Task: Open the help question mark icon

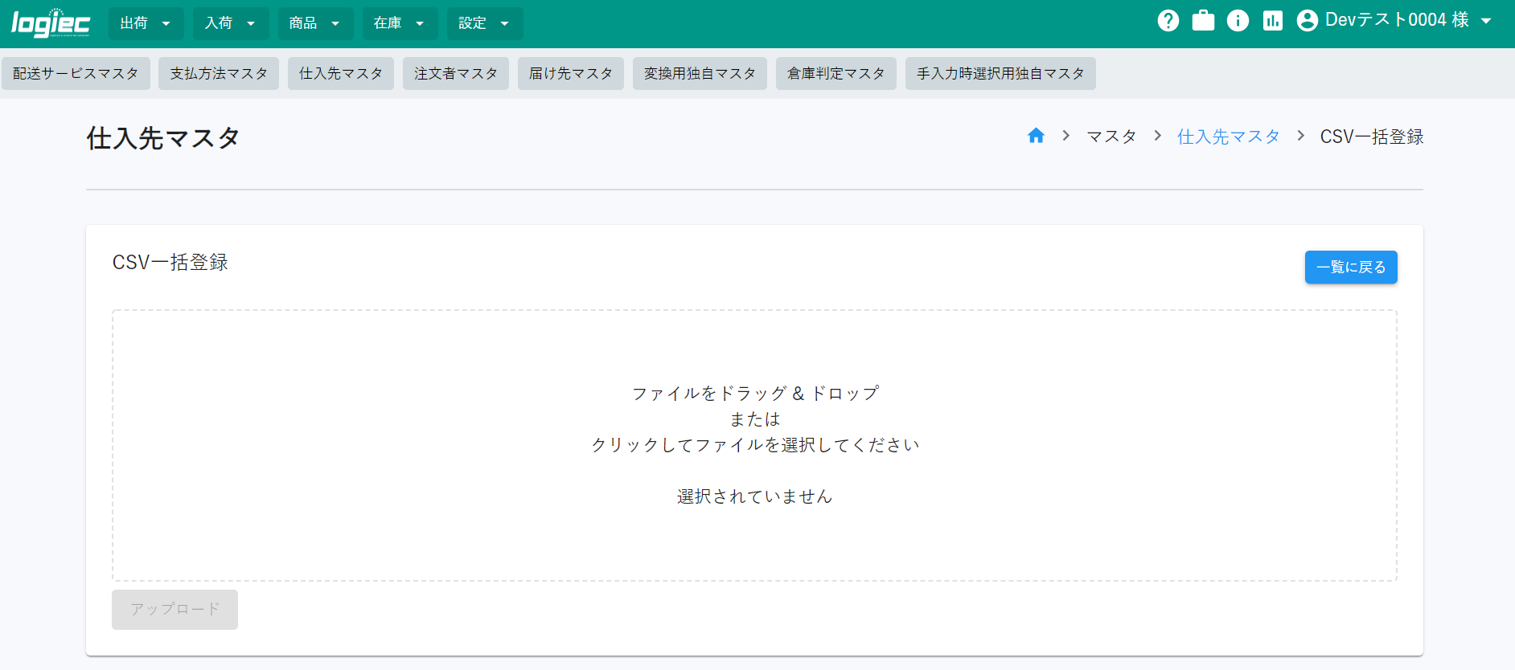Action: pos(1168,21)
